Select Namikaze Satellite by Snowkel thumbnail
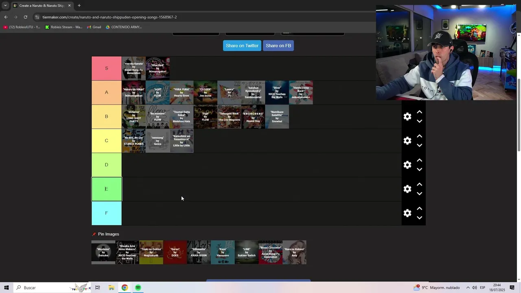The image size is (521, 293). pyautogui.click(x=277, y=117)
